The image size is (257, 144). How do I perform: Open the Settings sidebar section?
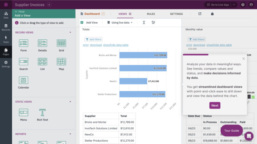pos(6,64)
